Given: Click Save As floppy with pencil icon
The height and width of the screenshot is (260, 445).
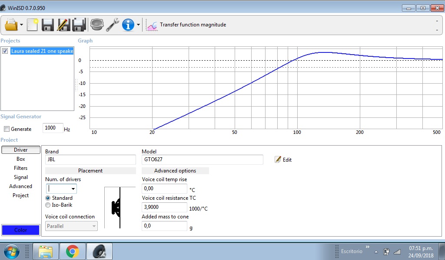Looking at the screenshot, I should [63, 25].
